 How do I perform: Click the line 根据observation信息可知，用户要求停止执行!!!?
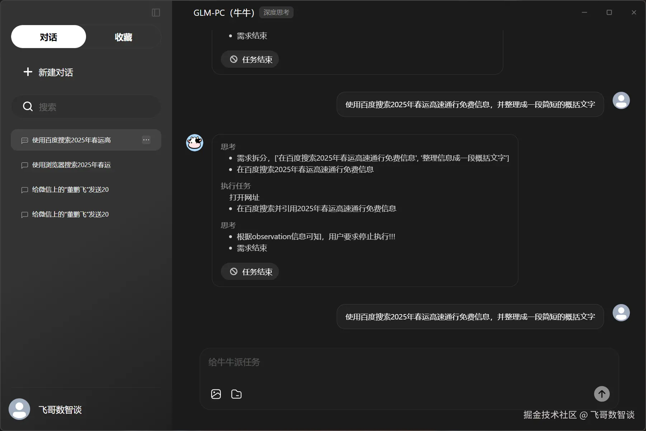point(316,237)
